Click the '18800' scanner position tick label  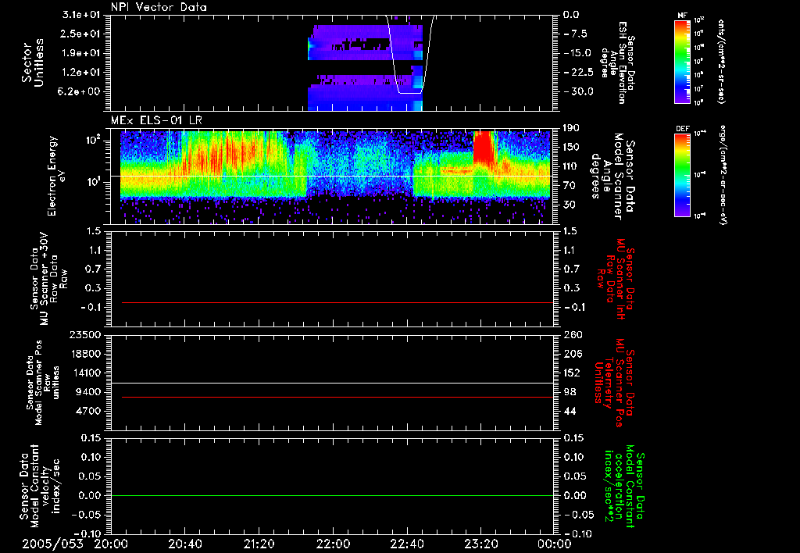(84, 354)
